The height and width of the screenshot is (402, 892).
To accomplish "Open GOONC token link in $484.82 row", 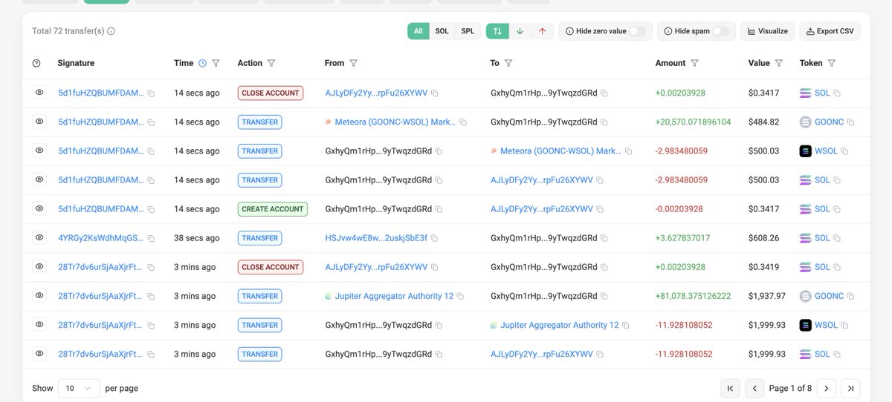I will click(829, 122).
